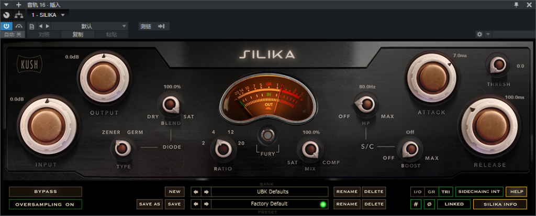Image resolution: width=536 pixels, height=216 pixels.
Task: Go to next bank right arrow
Action: coord(206,192)
